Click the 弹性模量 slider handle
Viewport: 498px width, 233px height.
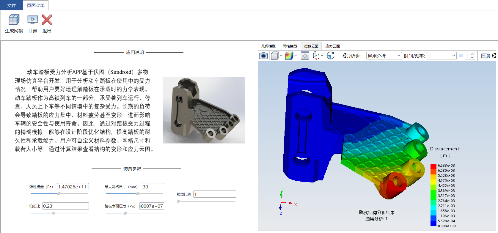[x=59, y=194]
